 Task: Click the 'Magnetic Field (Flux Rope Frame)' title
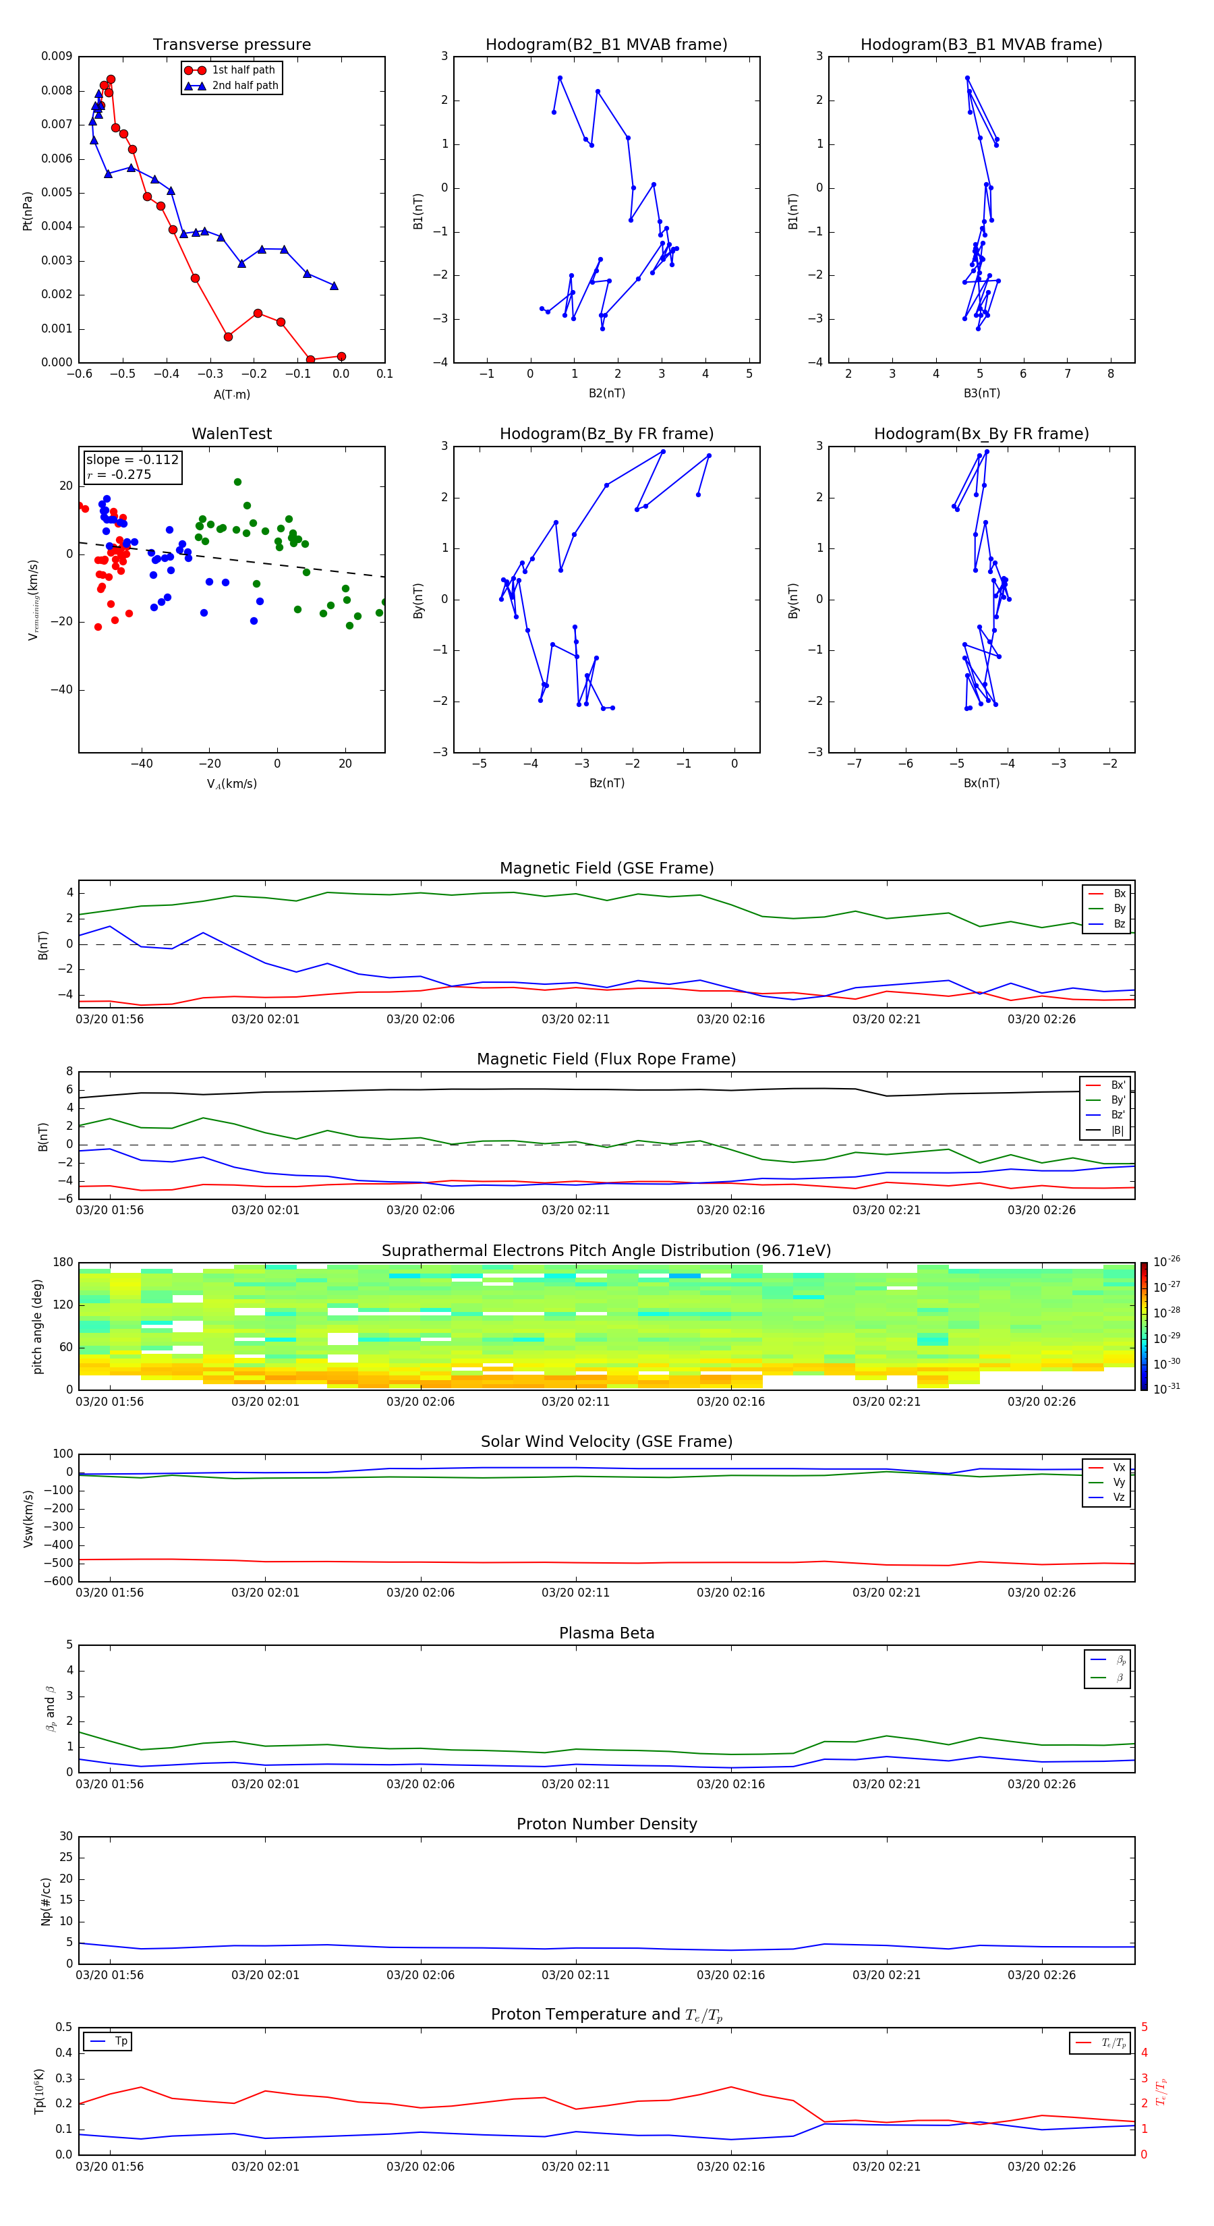click(606, 1060)
